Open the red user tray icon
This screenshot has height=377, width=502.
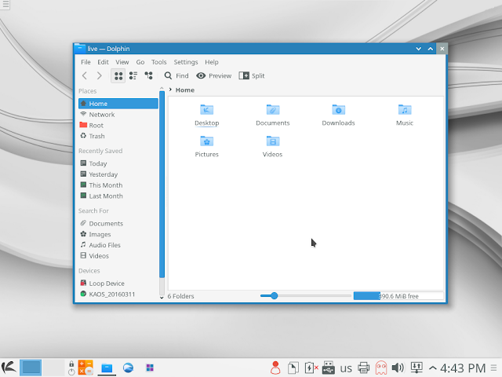[x=275, y=368]
